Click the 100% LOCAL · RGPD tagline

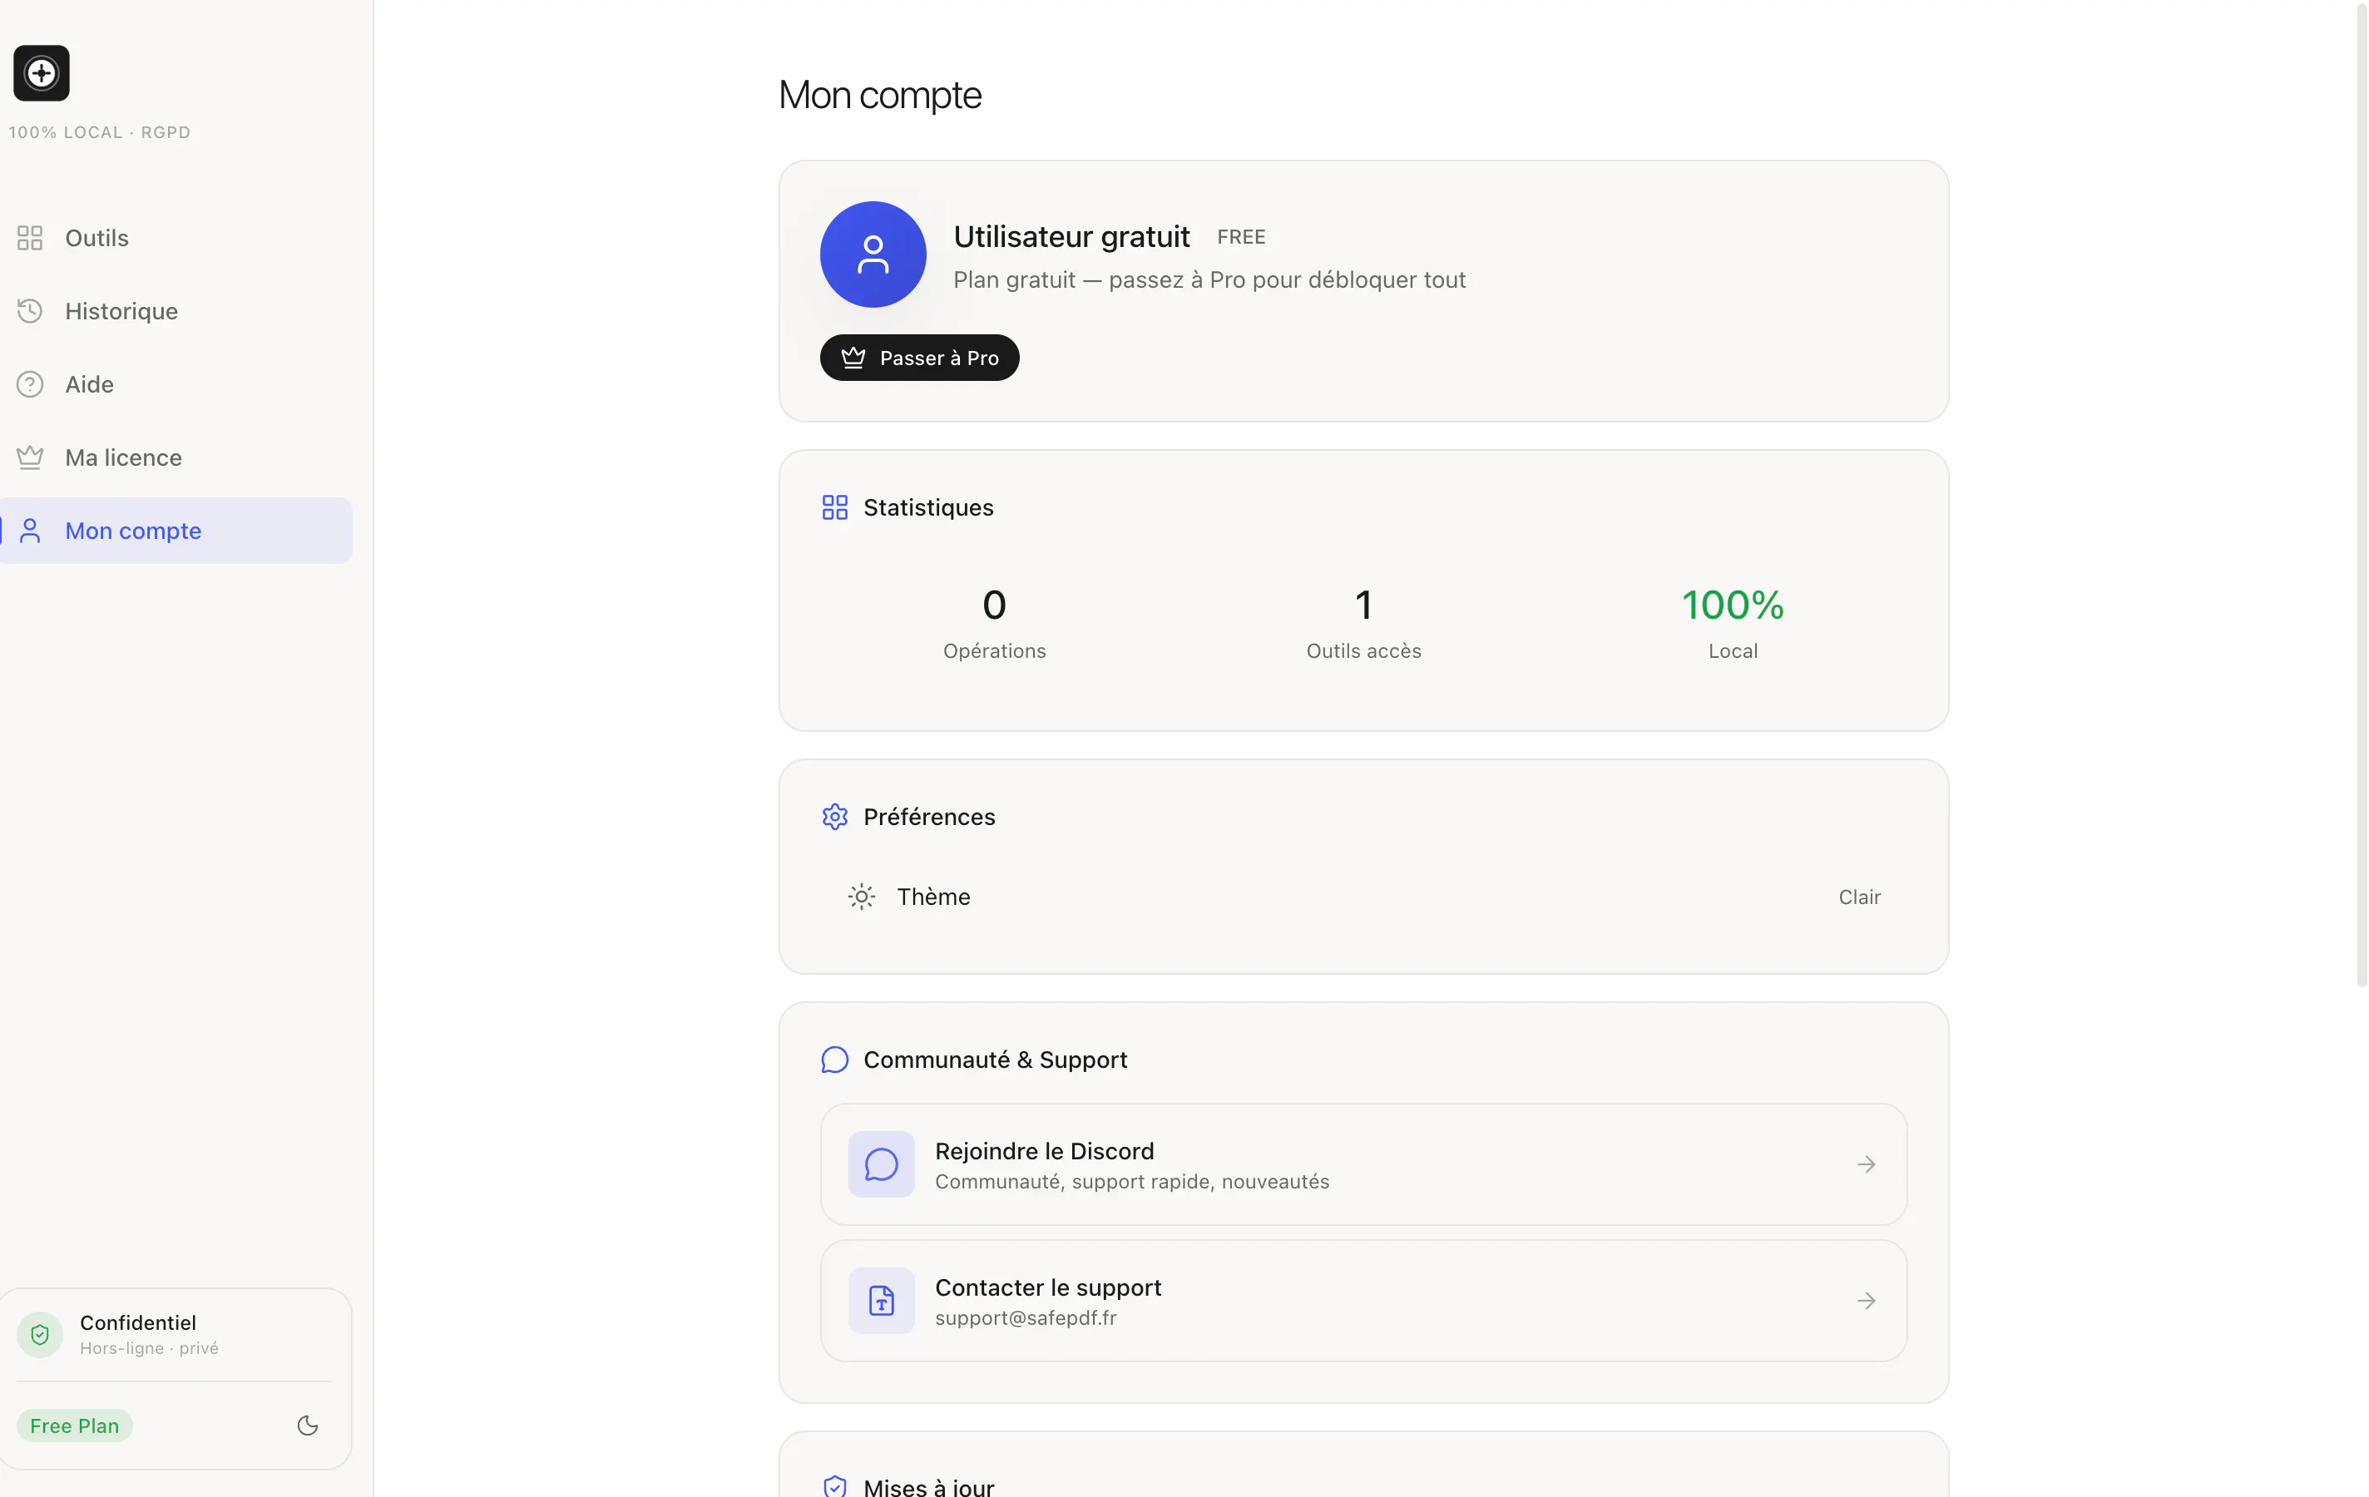pyautogui.click(x=99, y=131)
